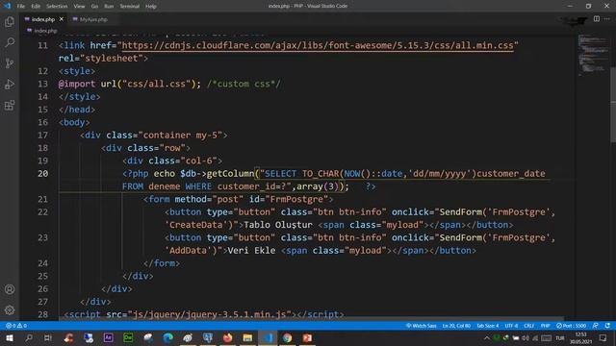Open the feedback icon in status bar
The height and width of the screenshot is (346, 616).
pyautogui.click(x=596, y=326)
